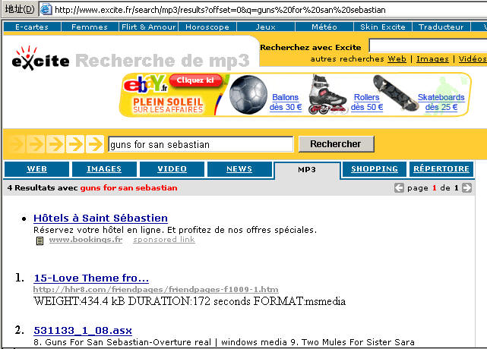Image resolution: width=487 pixels, height=349 pixels.
Task: Open result 531133_1_08.asx
Action: point(83,331)
